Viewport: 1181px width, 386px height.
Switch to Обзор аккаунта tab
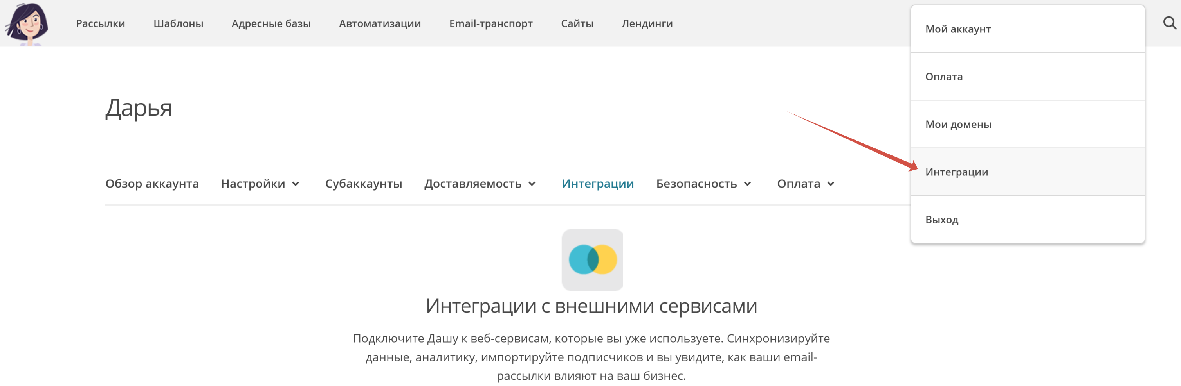click(x=152, y=184)
